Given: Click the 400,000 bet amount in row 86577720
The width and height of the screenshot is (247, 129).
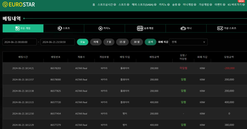Looking at the screenshot, I should 154,102.
